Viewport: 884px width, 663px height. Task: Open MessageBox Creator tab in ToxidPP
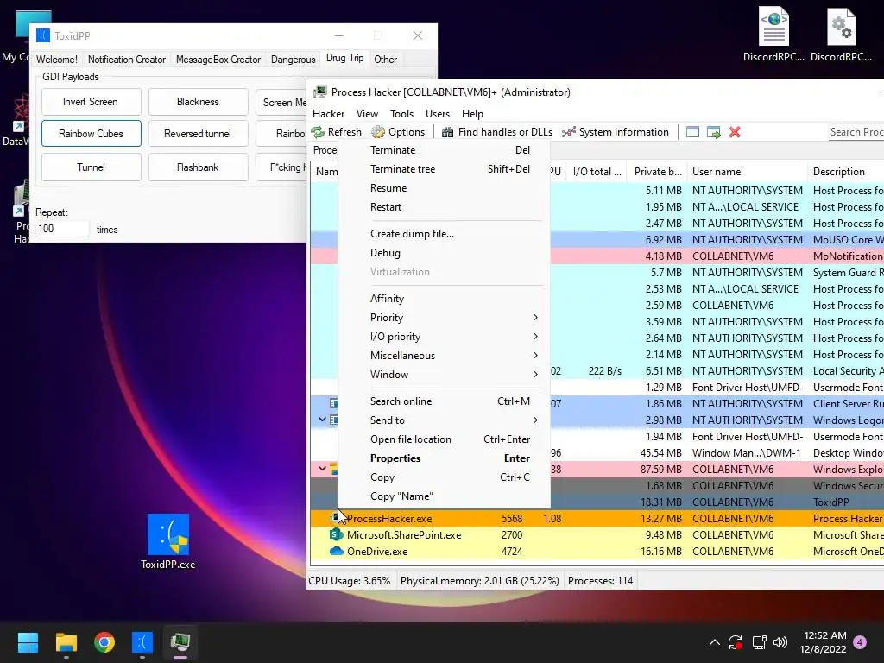[x=218, y=60]
